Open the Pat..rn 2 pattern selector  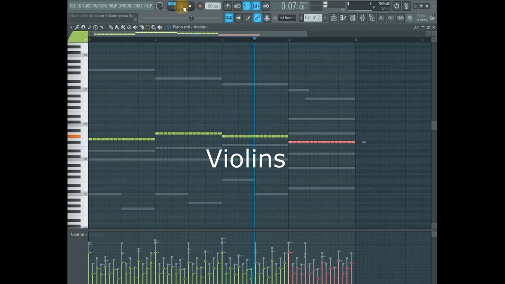pyautogui.click(x=313, y=18)
